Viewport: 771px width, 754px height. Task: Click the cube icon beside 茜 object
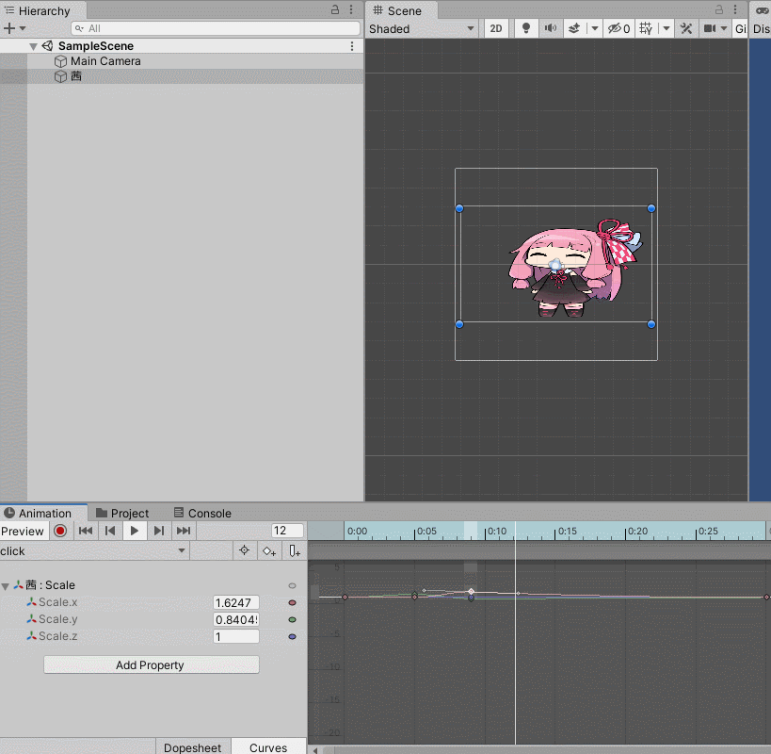[x=60, y=76]
